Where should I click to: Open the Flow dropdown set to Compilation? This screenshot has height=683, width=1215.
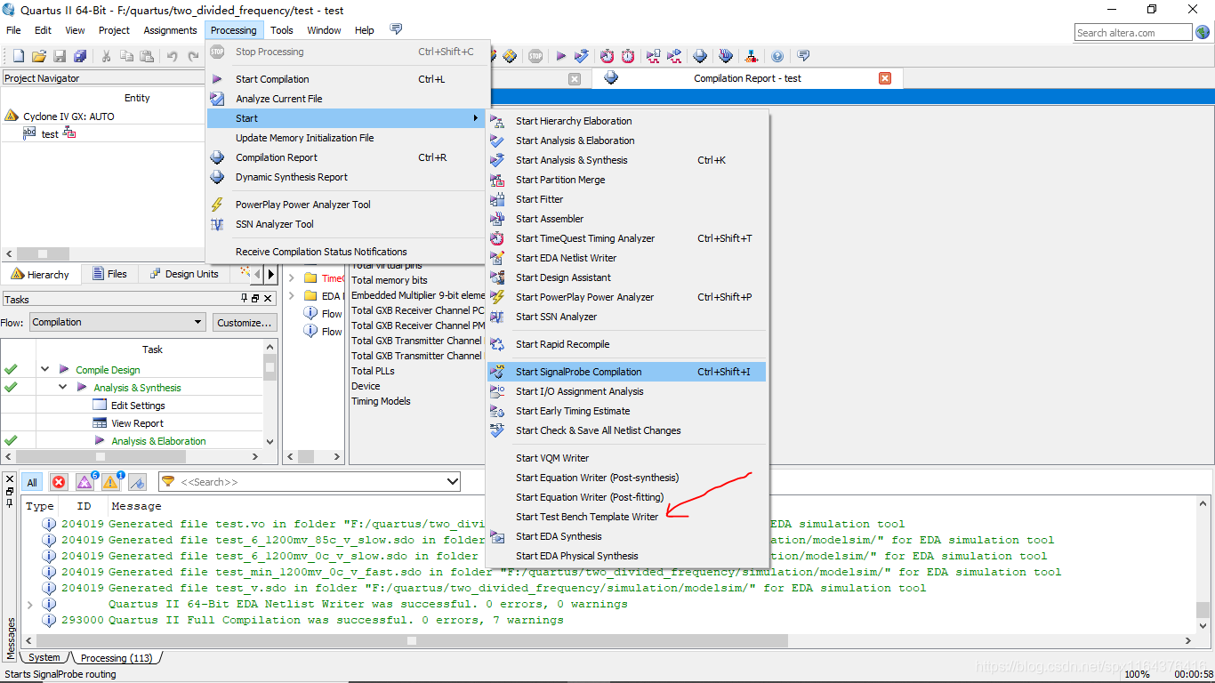[117, 322]
